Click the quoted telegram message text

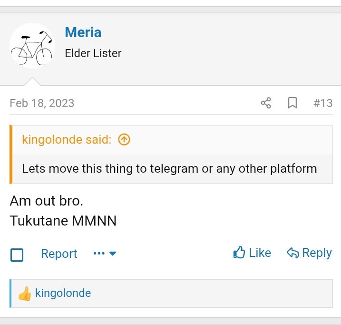[169, 168]
